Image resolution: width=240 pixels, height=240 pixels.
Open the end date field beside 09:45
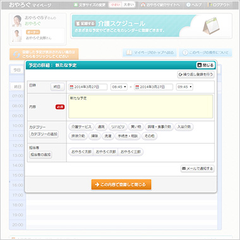click(153, 87)
